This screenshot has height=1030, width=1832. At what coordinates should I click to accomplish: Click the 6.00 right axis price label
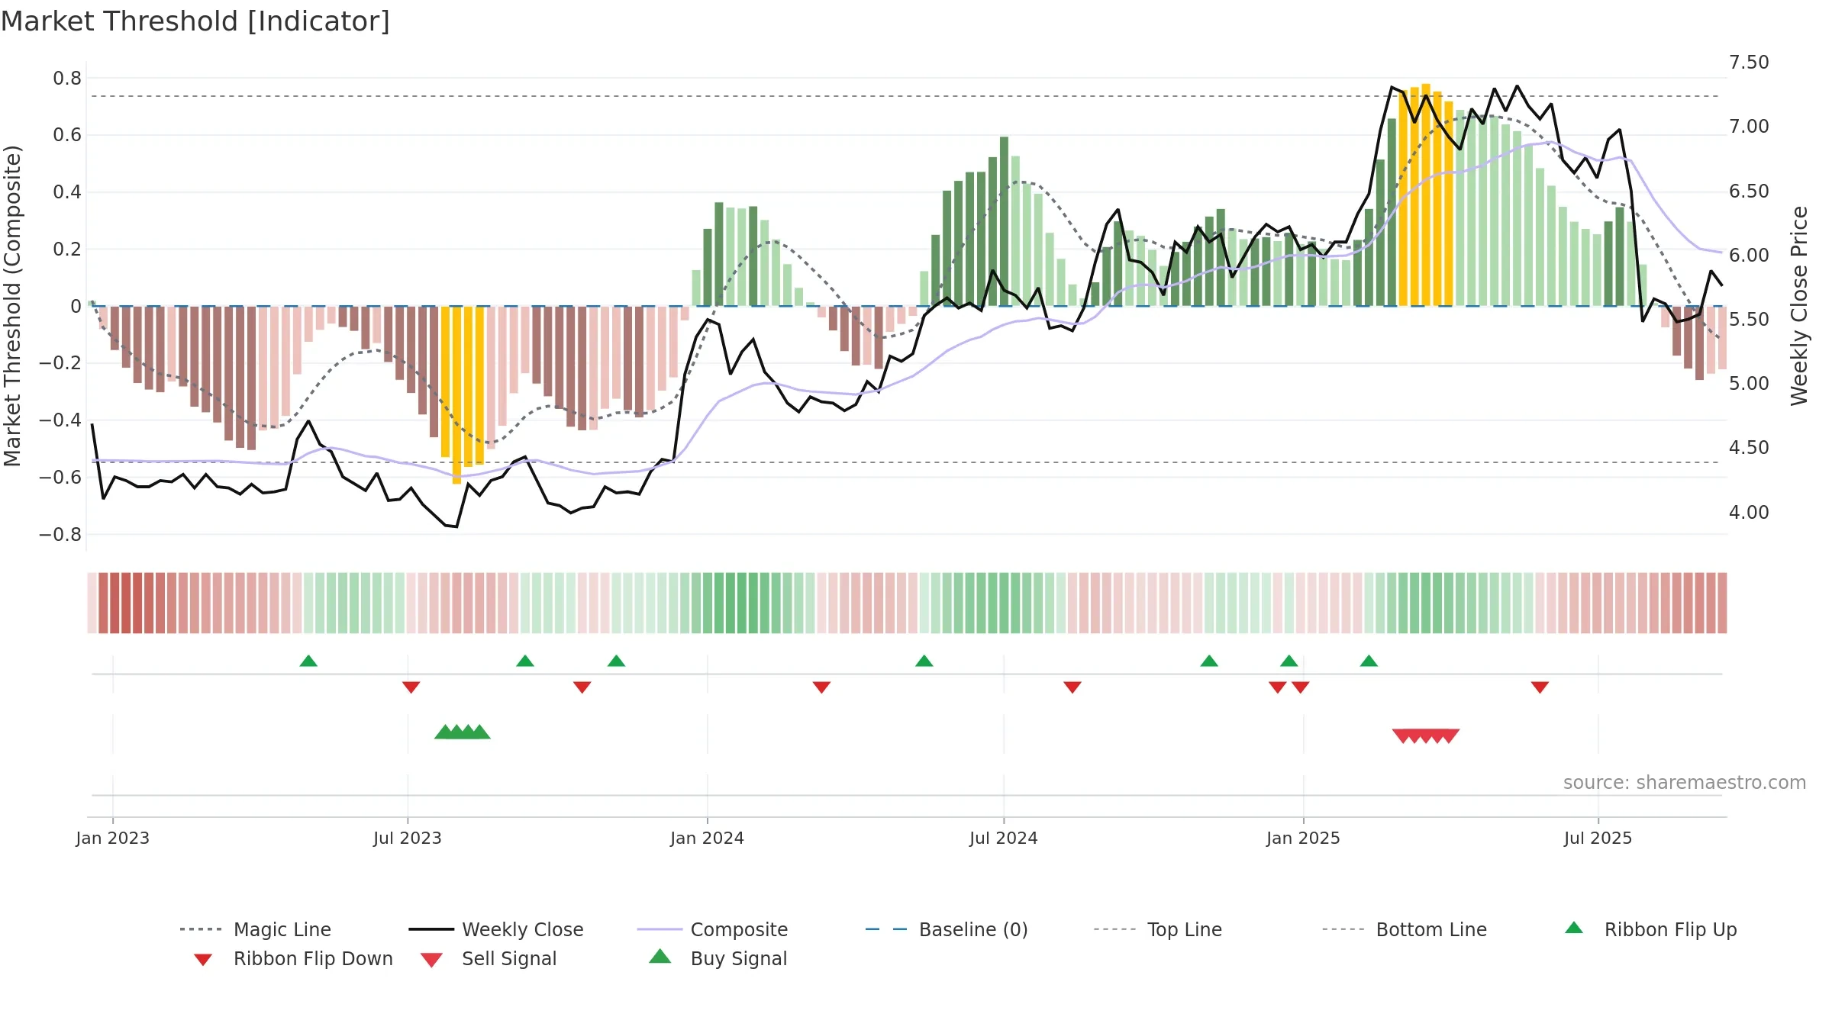1749,255
